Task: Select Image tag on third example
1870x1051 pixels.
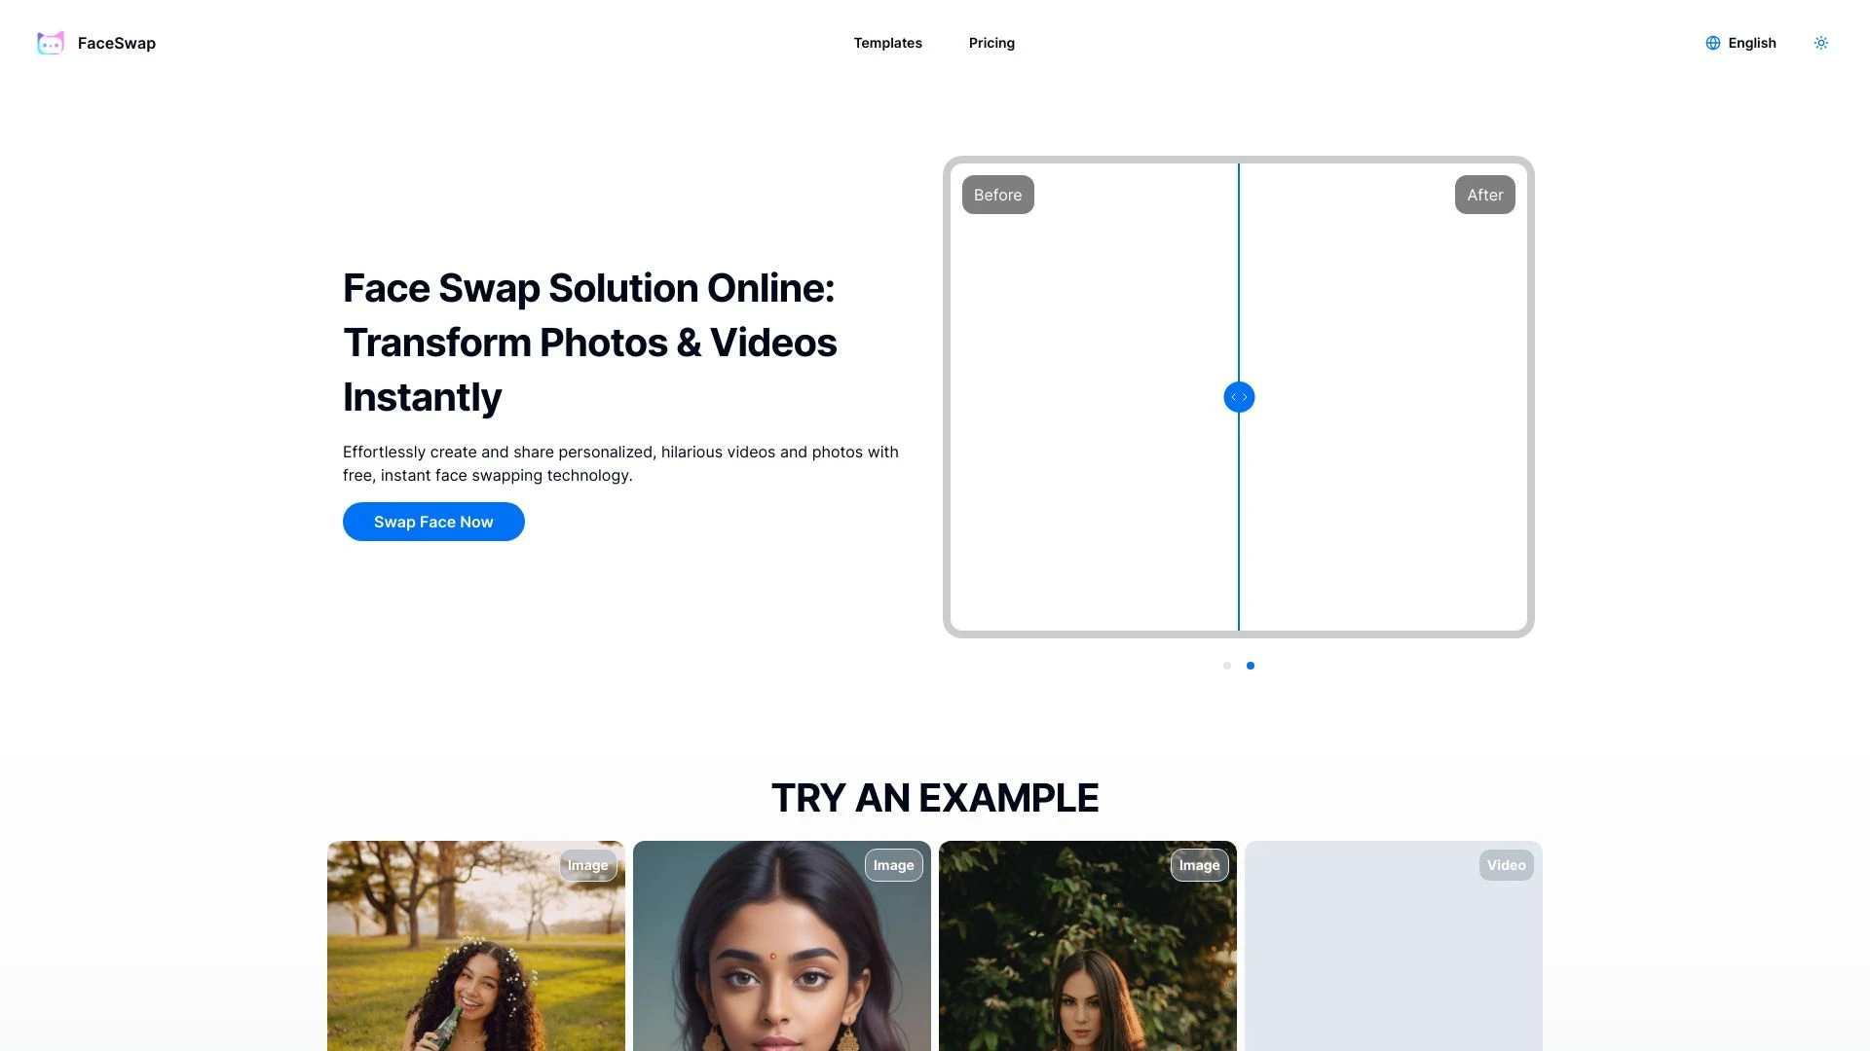Action: (x=1198, y=865)
